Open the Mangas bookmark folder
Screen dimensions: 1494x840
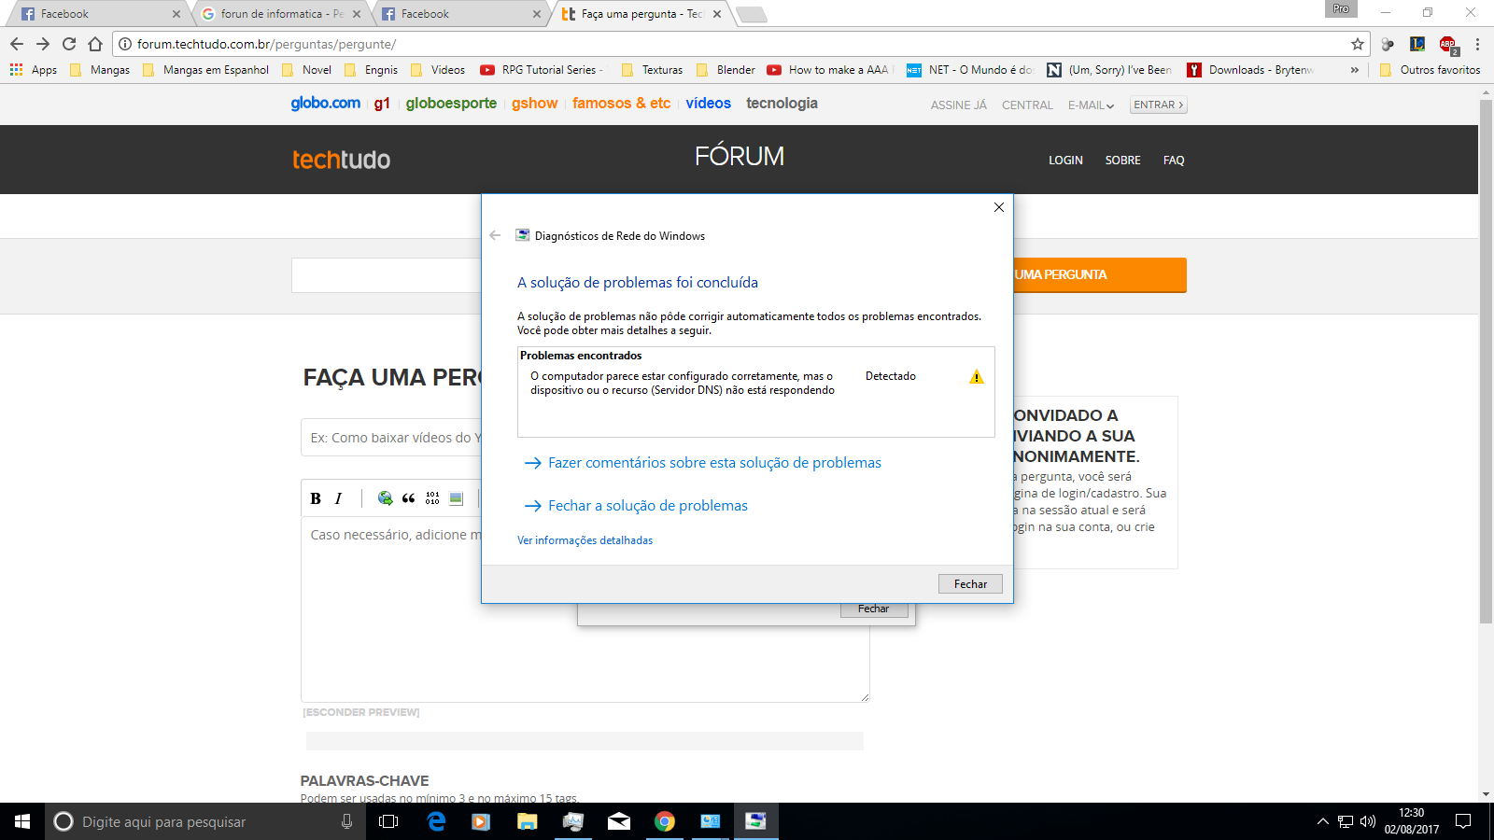(100, 70)
